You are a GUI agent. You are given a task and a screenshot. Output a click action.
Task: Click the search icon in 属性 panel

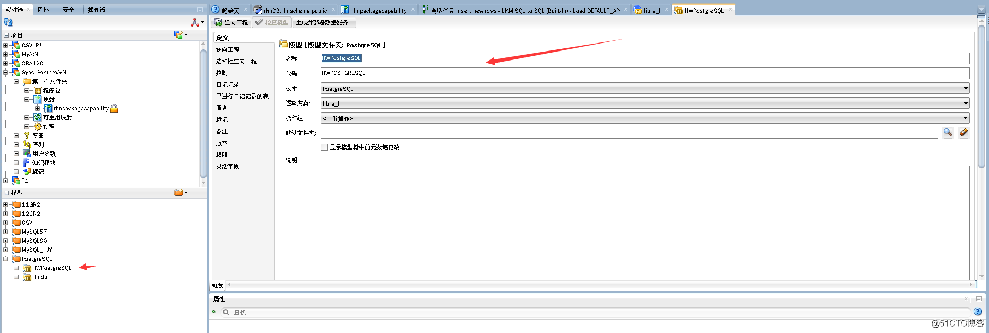pyautogui.click(x=226, y=312)
